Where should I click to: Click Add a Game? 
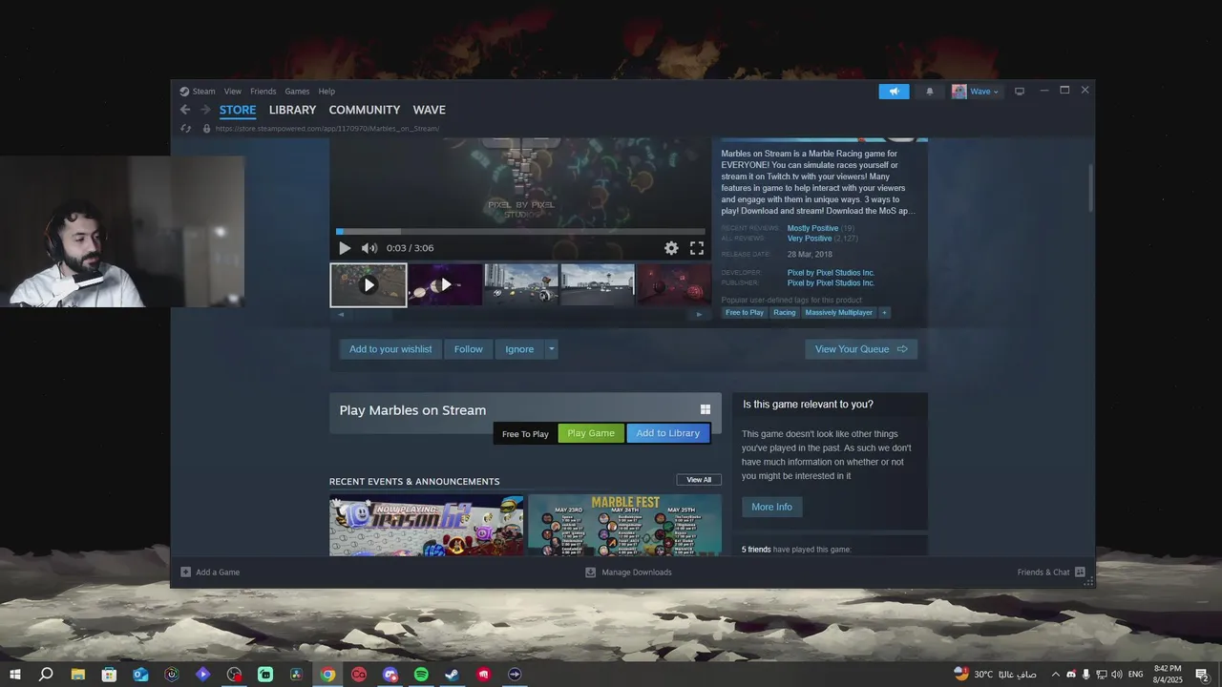point(210,572)
